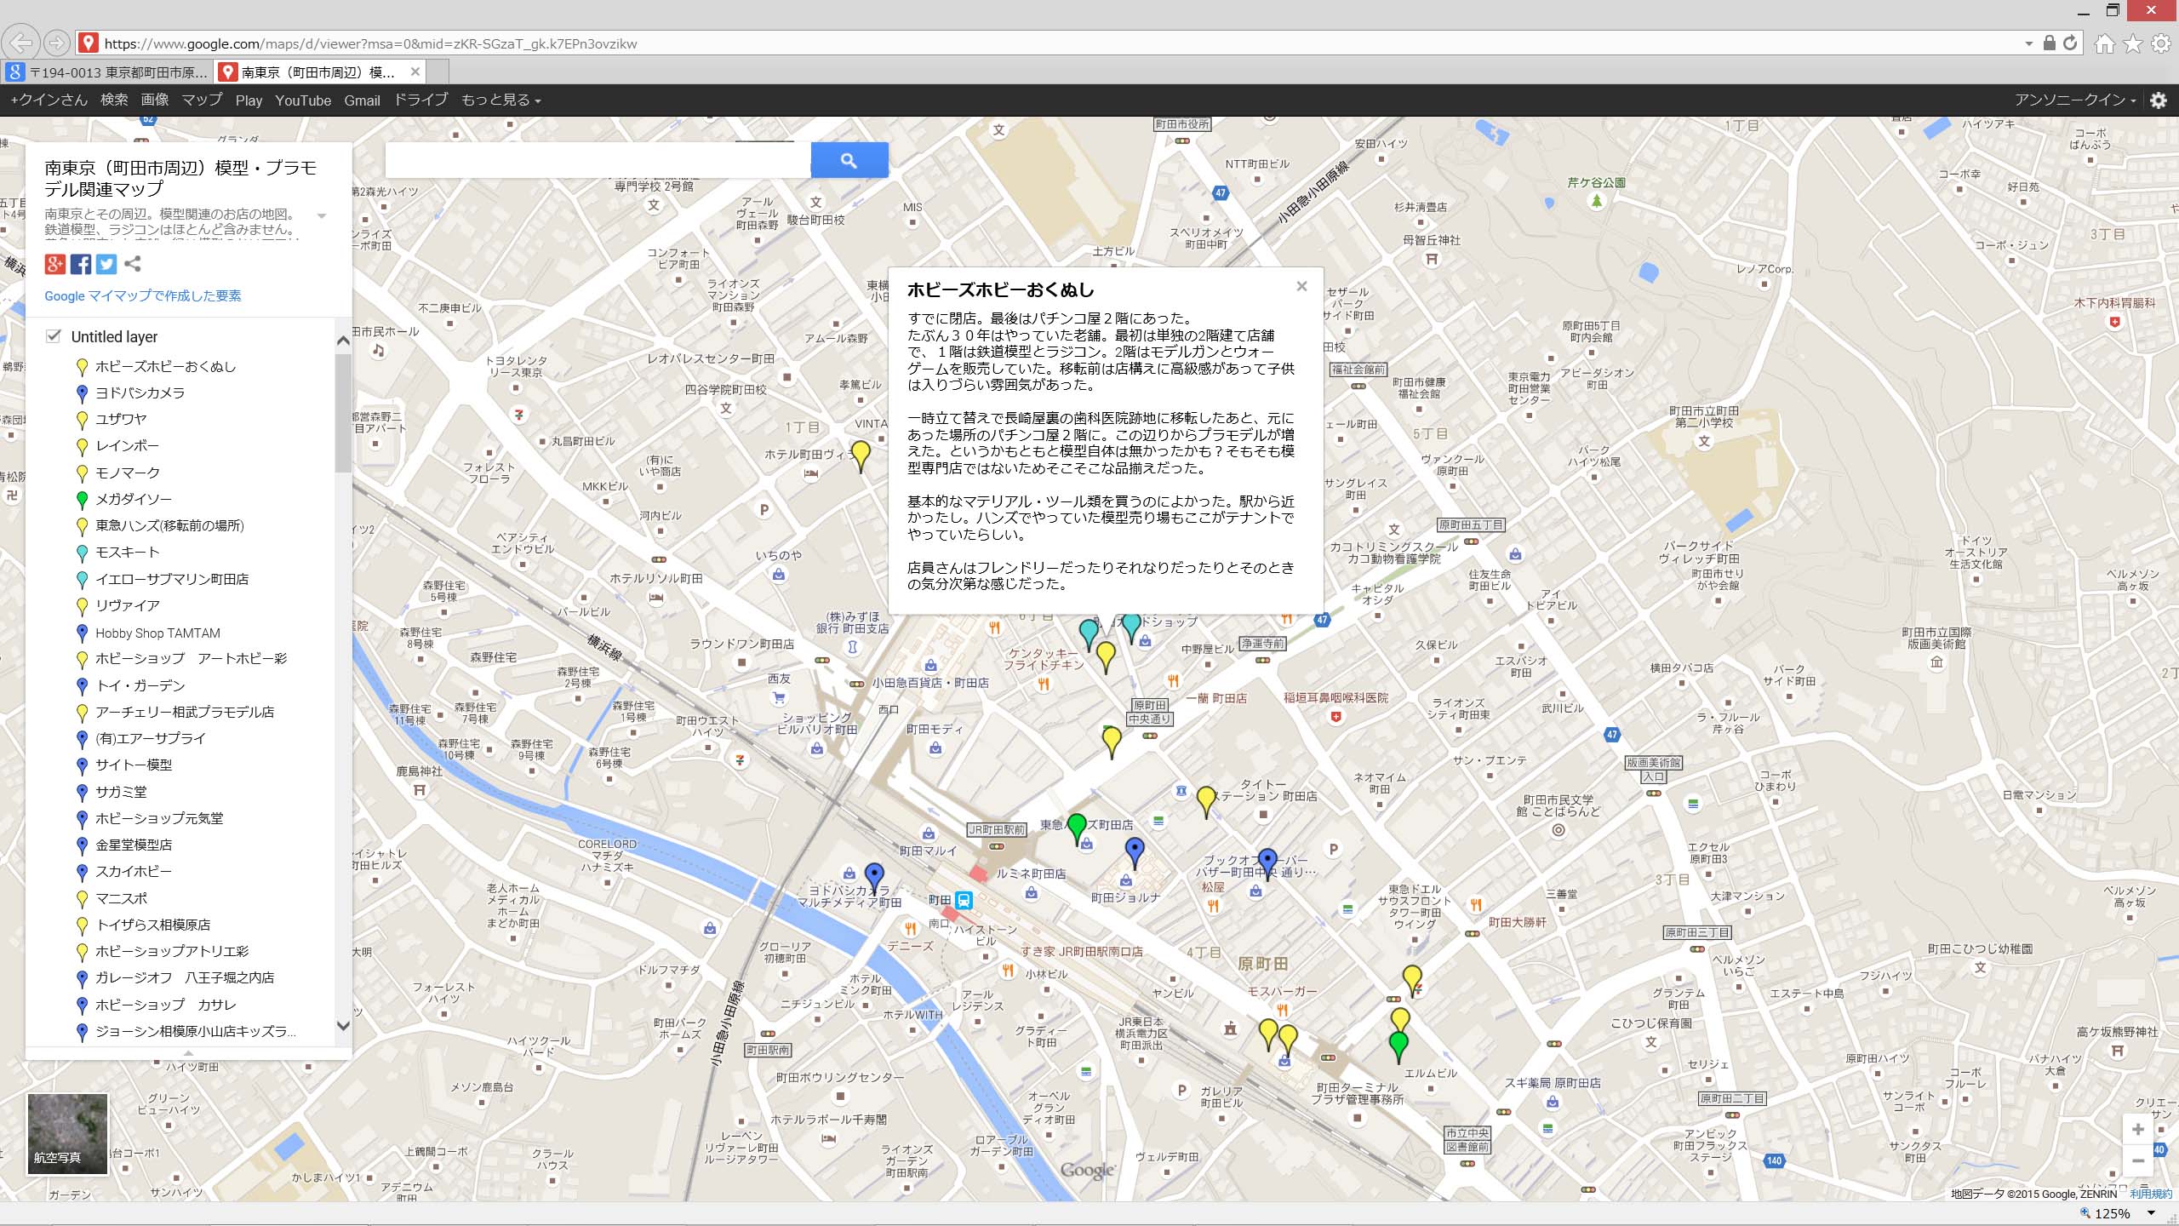
Task: Click into the map search field
Action: pyautogui.click(x=598, y=160)
